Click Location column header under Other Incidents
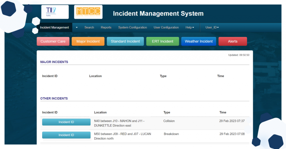This screenshot has width=286, height=149. [100, 112]
